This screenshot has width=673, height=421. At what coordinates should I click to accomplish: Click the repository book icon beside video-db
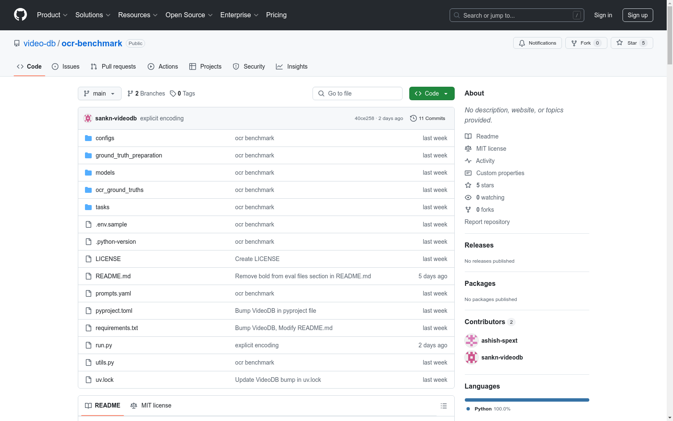point(17,43)
